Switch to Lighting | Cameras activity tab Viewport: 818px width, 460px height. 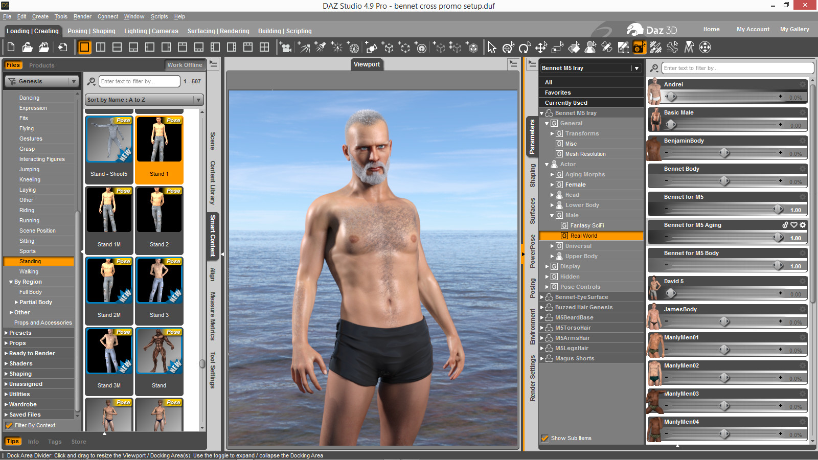coord(151,31)
